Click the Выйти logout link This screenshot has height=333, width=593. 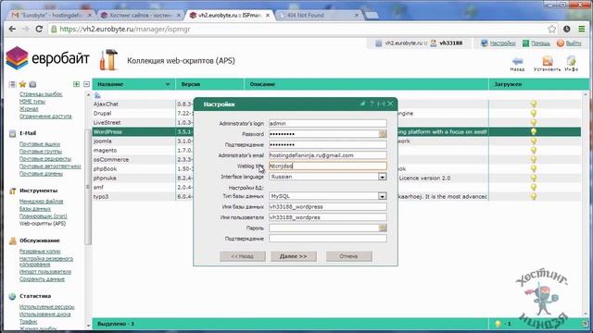tap(574, 43)
